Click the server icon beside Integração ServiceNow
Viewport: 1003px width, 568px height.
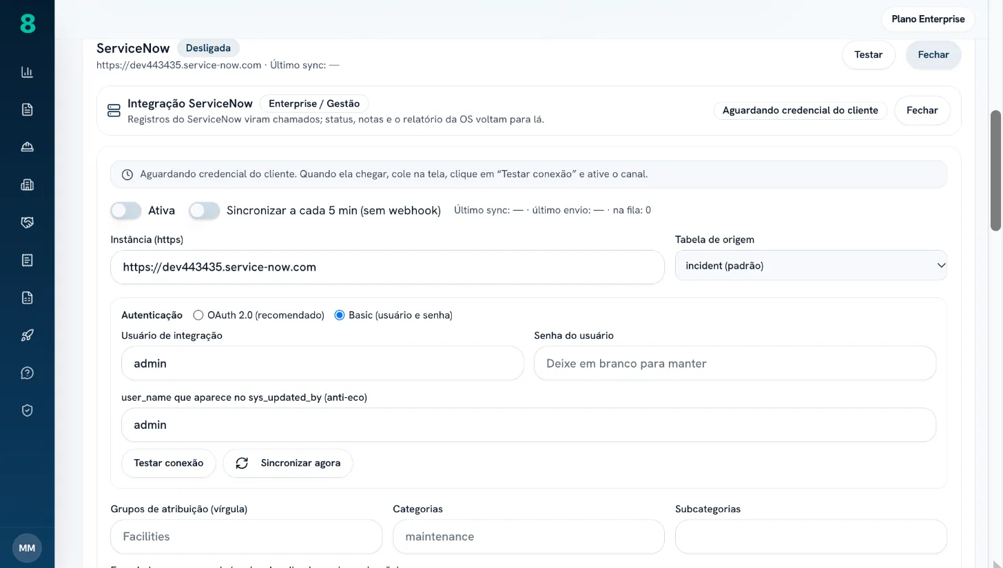pyautogui.click(x=114, y=110)
